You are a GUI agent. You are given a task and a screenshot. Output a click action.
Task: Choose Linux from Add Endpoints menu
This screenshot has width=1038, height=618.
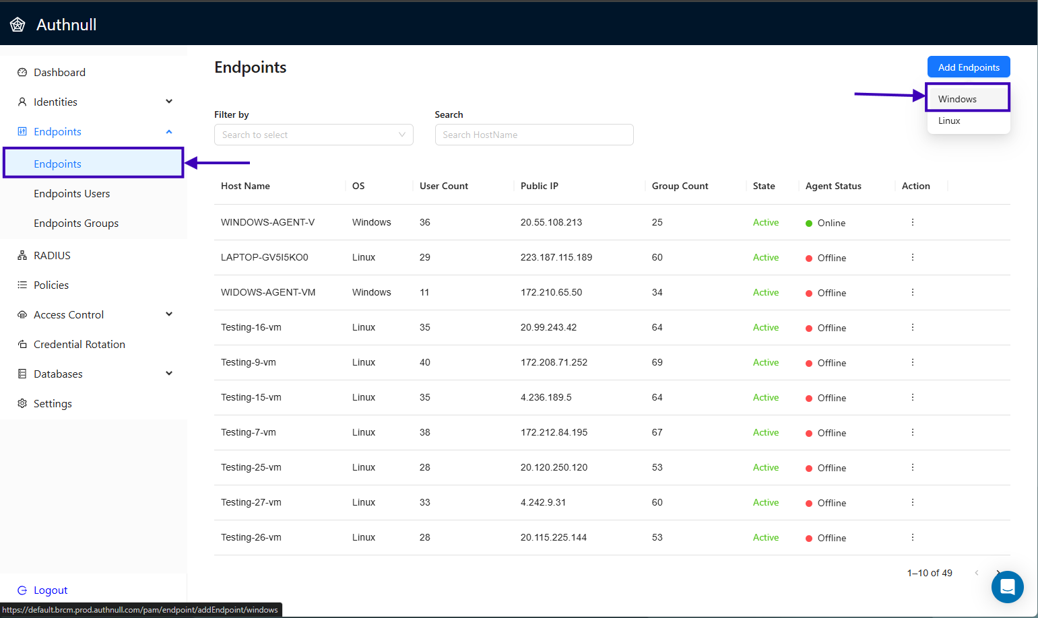click(949, 121)
